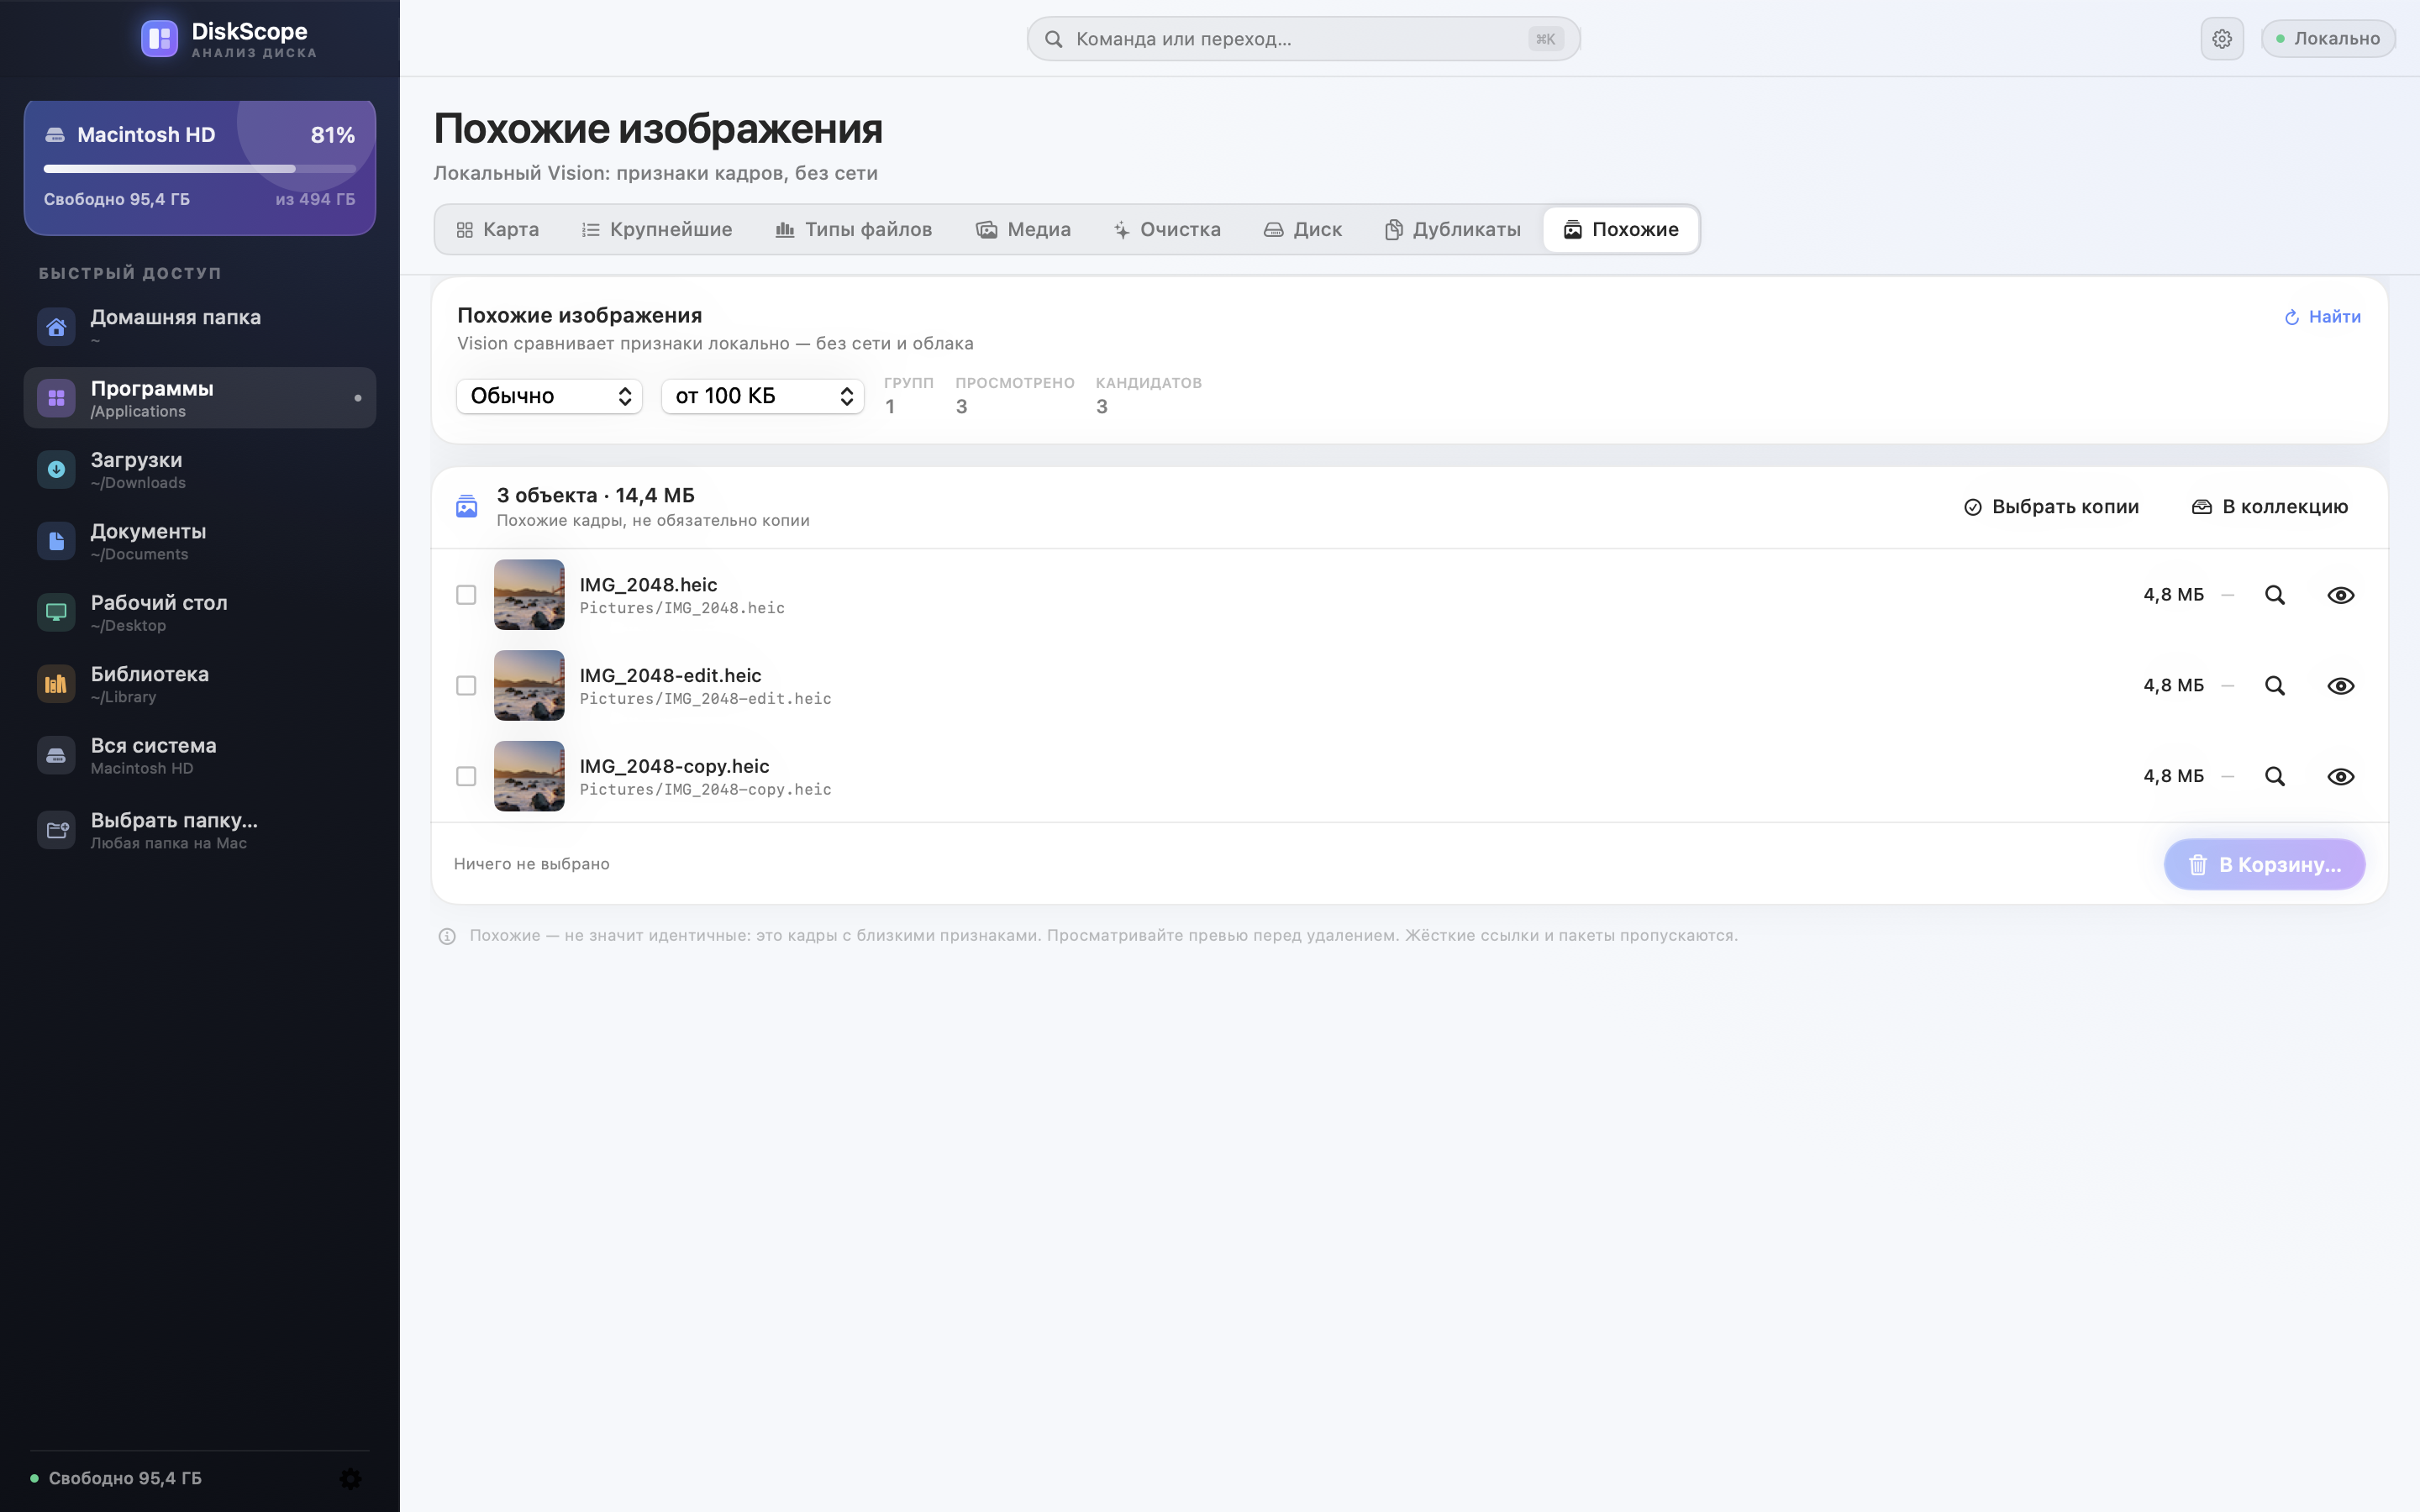This screenshot has width=2420, height=1512.
Task: Check the IMG_2048-copy.heic checkbox
Action: 466,776
